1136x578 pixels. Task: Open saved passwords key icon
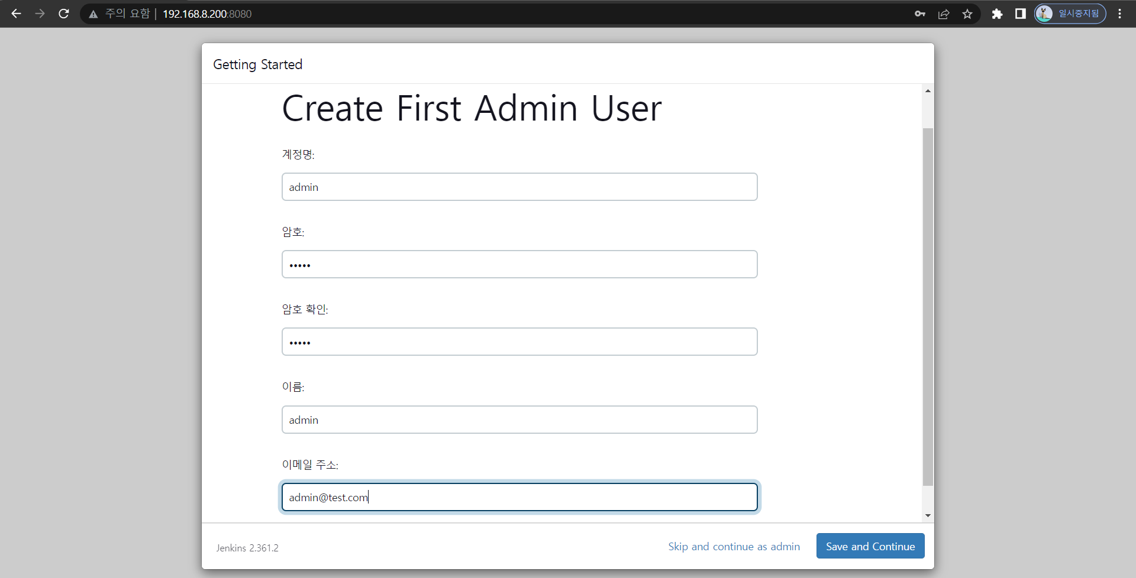pos(920,14)
